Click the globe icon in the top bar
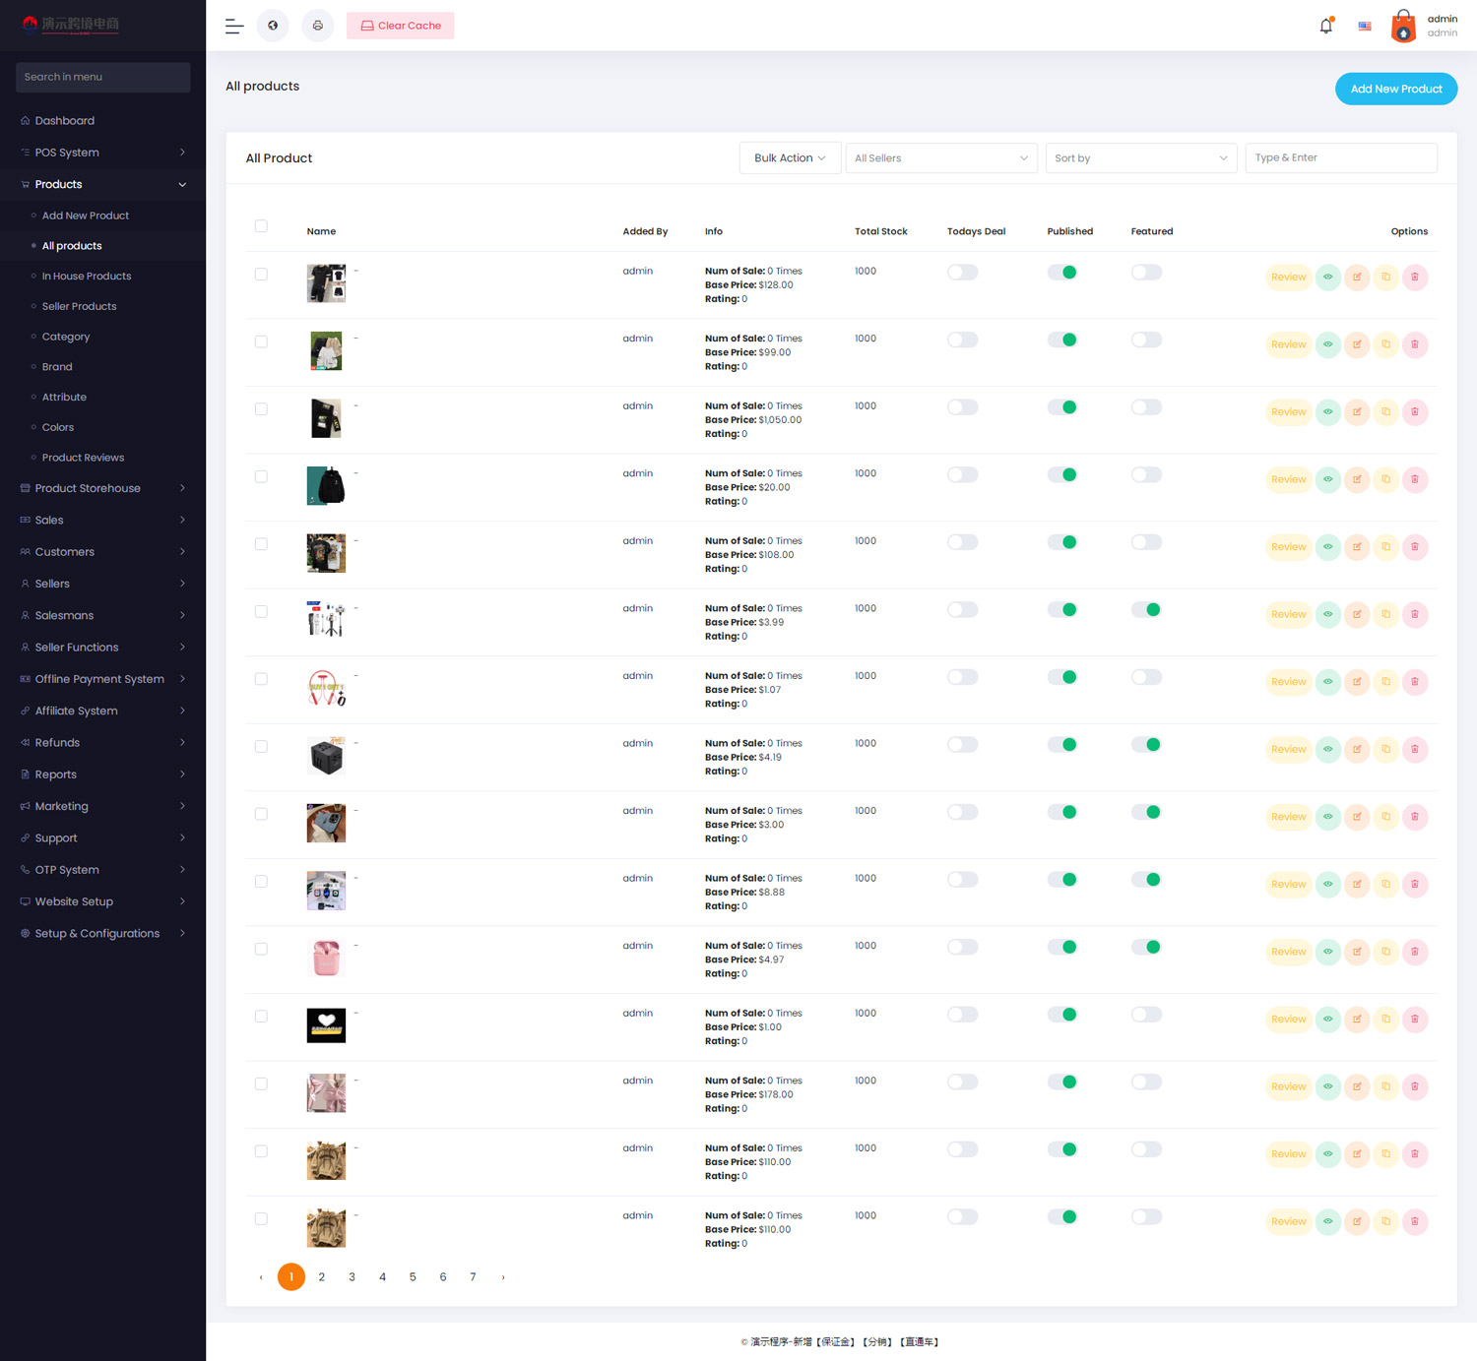The width and height of the screenshot is (1477, 1361). click(x=273, y=26)
